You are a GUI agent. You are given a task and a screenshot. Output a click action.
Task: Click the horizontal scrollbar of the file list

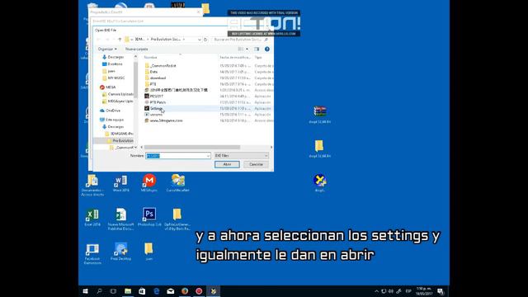(x=192, y=147)
